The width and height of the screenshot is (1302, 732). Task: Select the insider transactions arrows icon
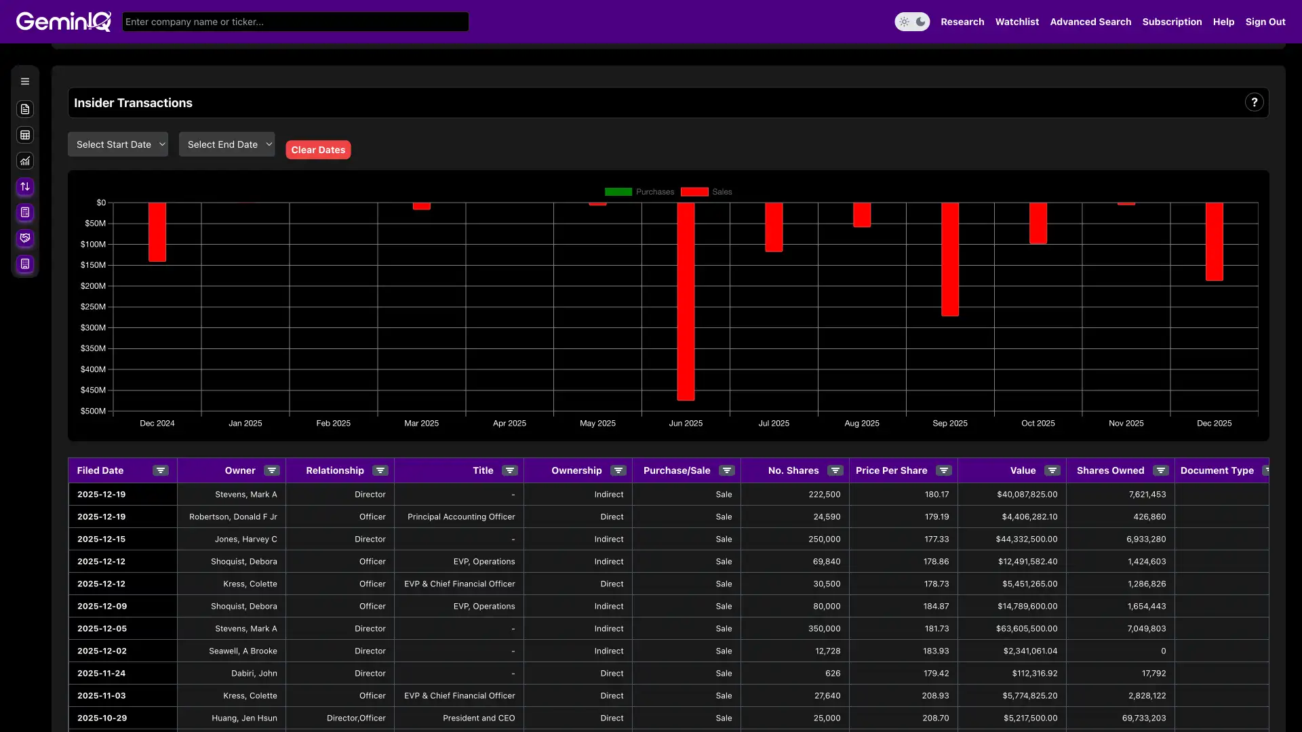pyautogui.click(x=25, y=186)
